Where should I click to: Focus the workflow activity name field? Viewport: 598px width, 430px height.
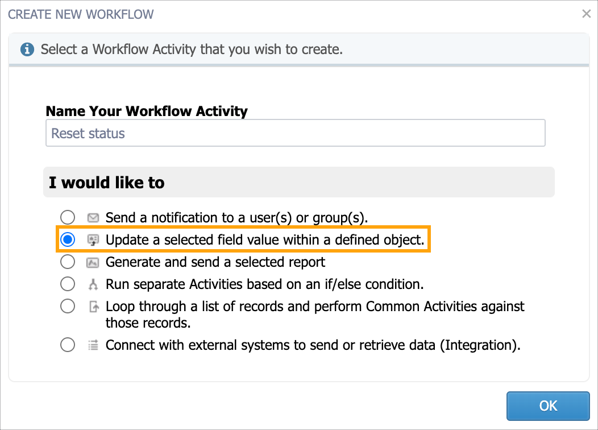(296, 133)
